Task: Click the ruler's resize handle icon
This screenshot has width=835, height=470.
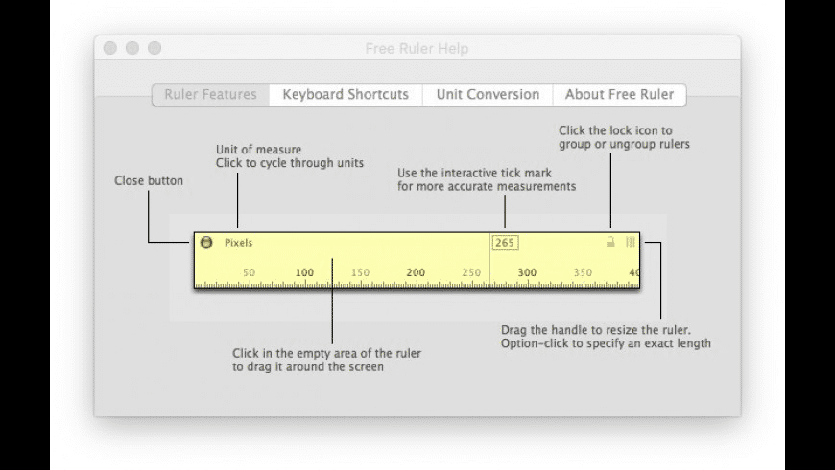Action: tap(631, 243)
